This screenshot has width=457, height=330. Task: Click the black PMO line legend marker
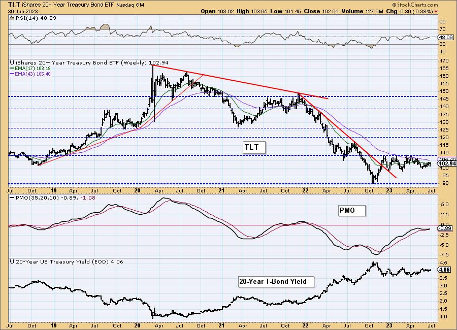coord(12,197)
